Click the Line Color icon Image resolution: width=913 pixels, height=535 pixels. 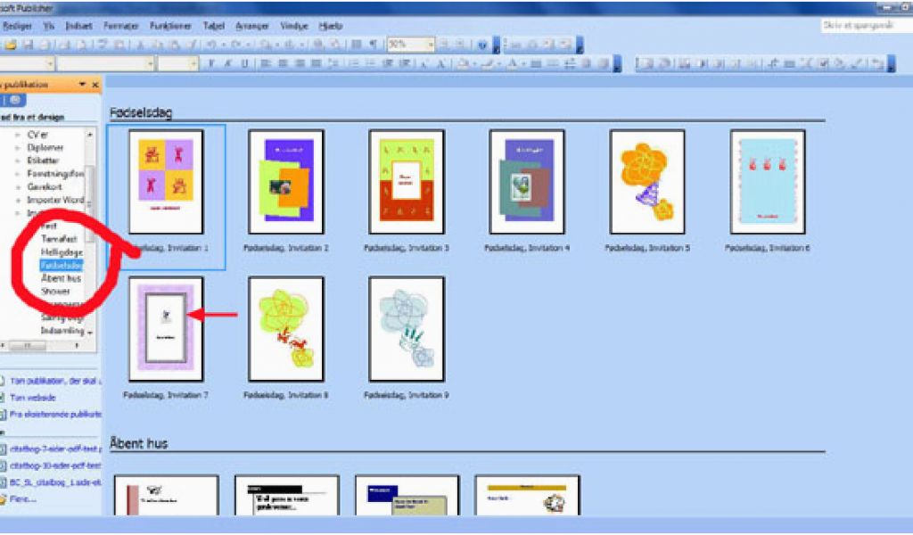point(488,63)
